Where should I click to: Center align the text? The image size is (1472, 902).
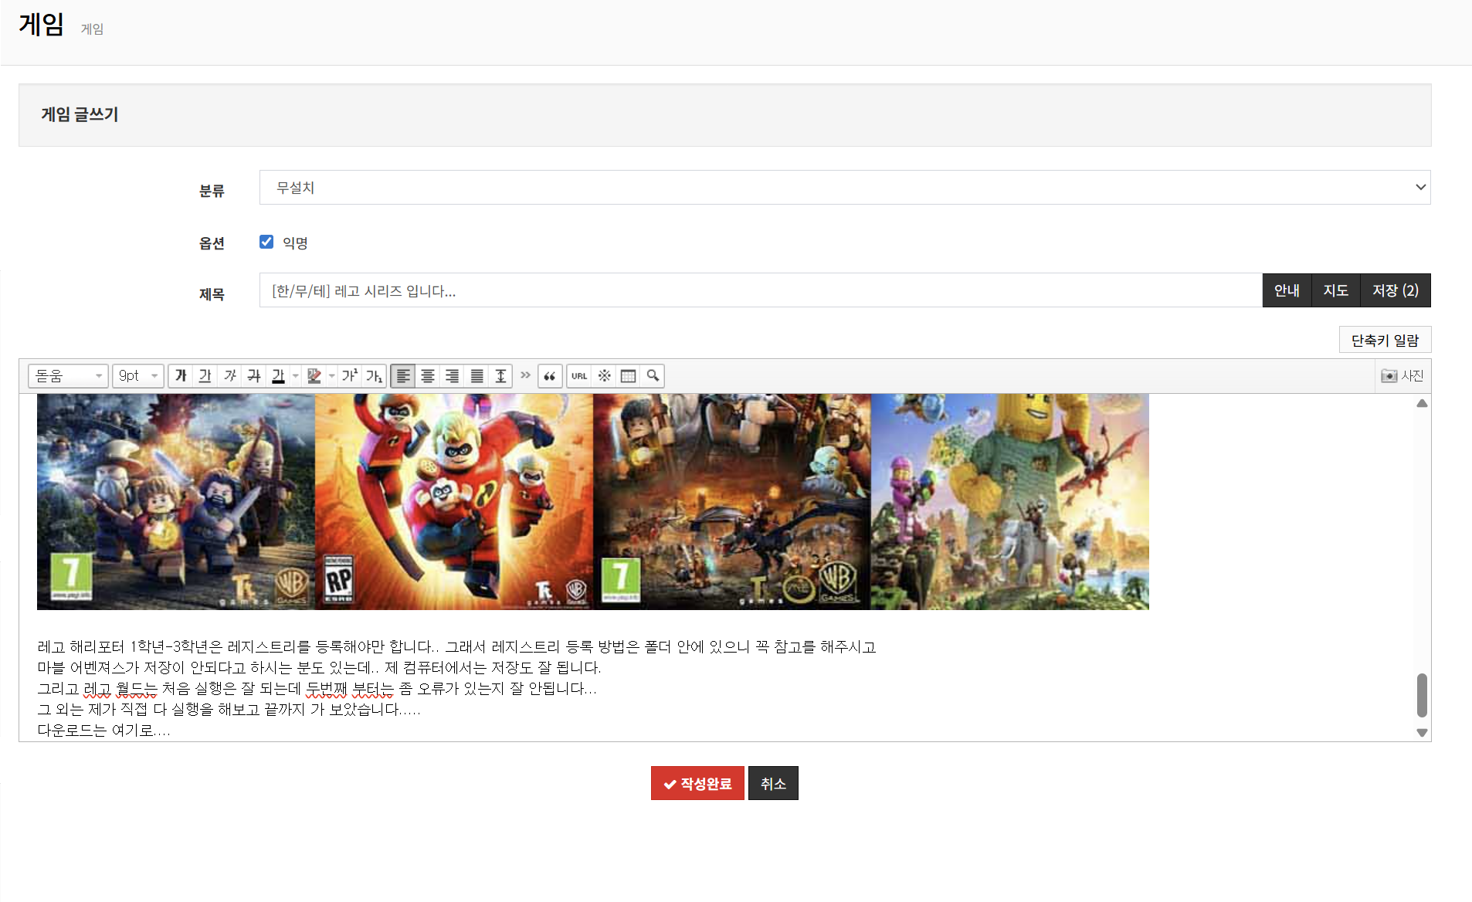[x=427, y=376]
